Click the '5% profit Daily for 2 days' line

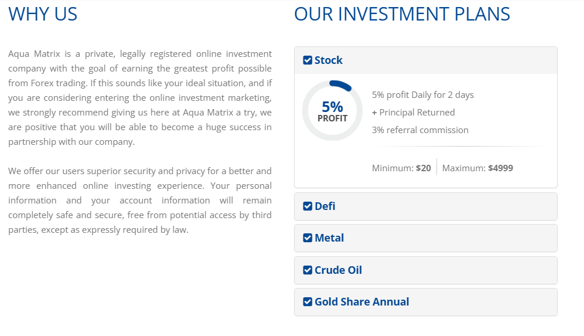click(423, 95)
